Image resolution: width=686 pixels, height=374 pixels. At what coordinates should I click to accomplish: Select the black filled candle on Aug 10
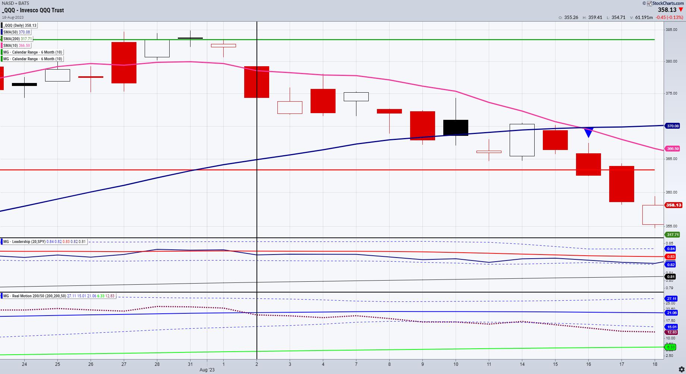[x=456, y=128]
